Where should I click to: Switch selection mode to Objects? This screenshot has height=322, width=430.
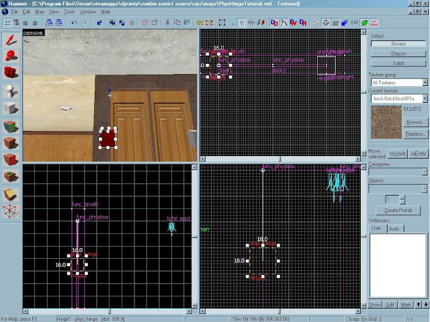pyautogui.click(x=398, y=53)
